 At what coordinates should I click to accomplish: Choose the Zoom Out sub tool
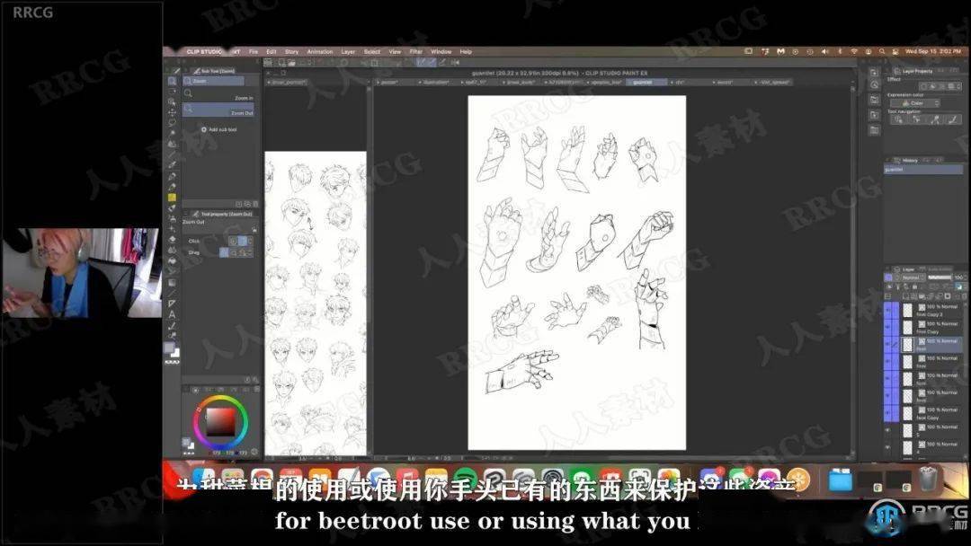(218, 110)
